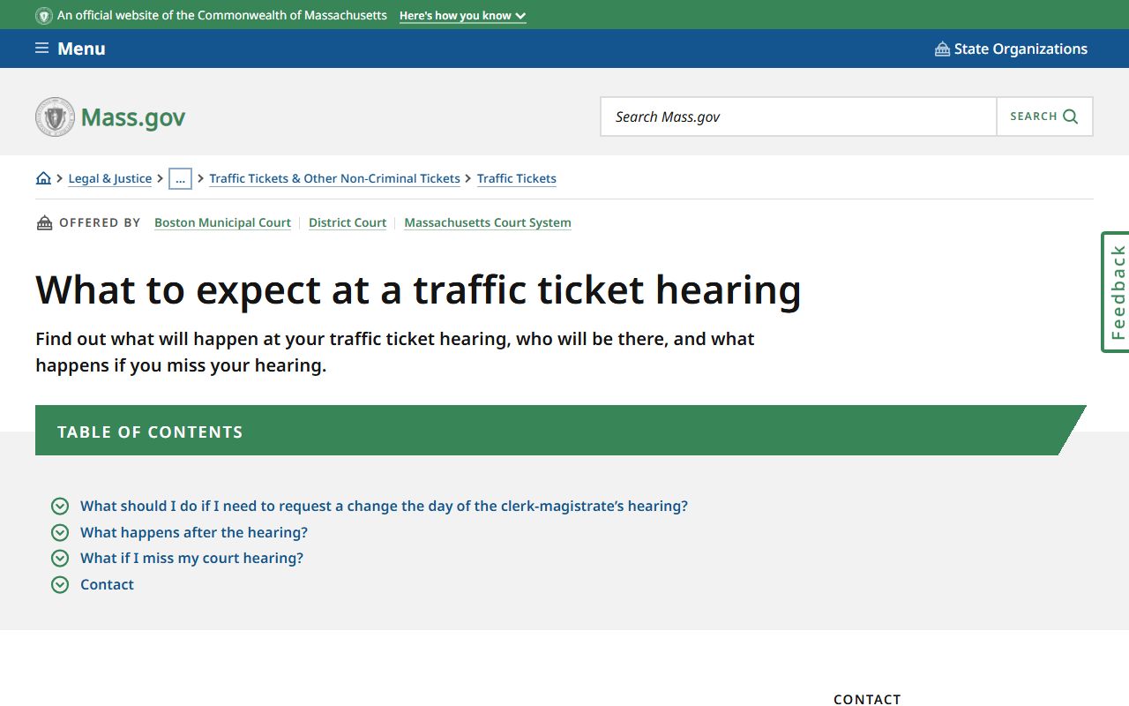1129x706 pixels.
Task: Jump to 'What if I miss my court hearing?'
Action: (191, 558)
